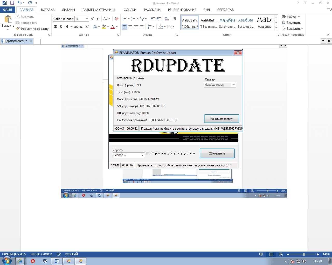Expand the Сервер С server dropdown

pos(143,155)
